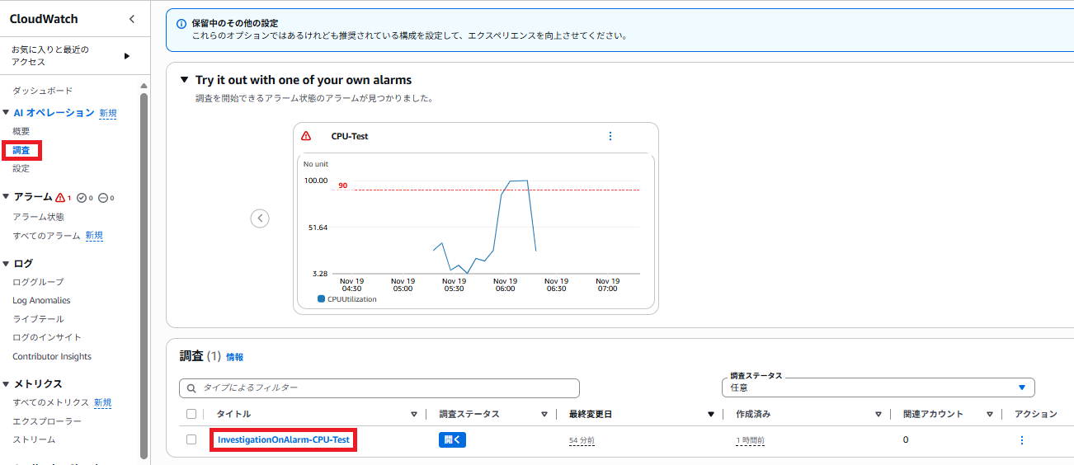This screenshot has height=465, width=1074.
Task: Click the 情報 link next to 調査
Action: coord(235,357)
